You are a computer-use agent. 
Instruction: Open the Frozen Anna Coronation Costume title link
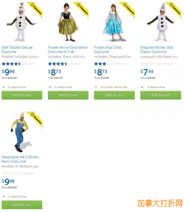pyautogui.click(x=68, y=50)
